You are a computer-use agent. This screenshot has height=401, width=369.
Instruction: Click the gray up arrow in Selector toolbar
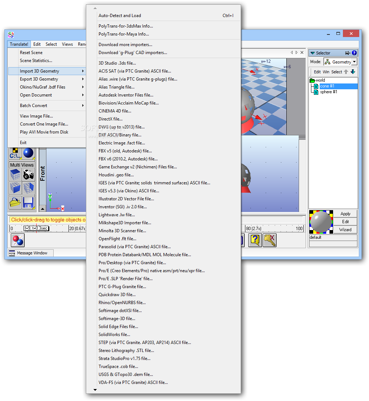pyautogui.click(x=346, y=71)
